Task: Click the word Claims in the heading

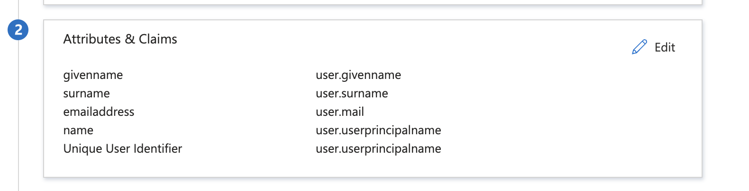Action: coord(158,39)
